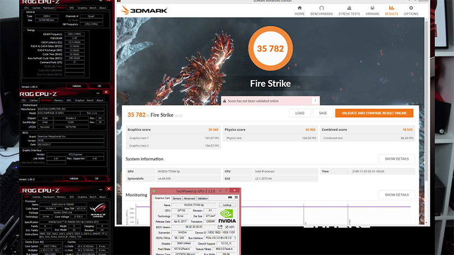Viewport: 454px width, 255px height.
Task: Click Validate and Compare Result Online
Action: [x=374, y=113]
